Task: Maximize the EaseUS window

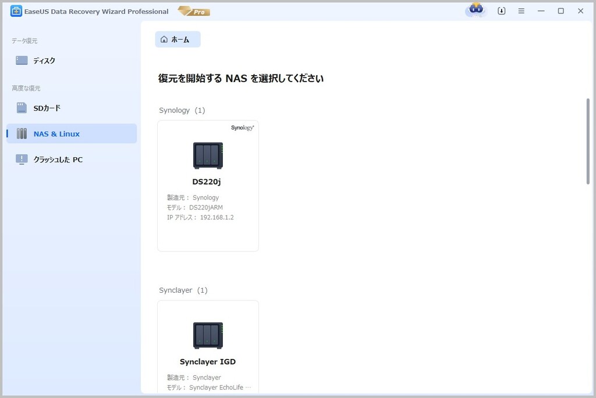Action: point(560,11)
